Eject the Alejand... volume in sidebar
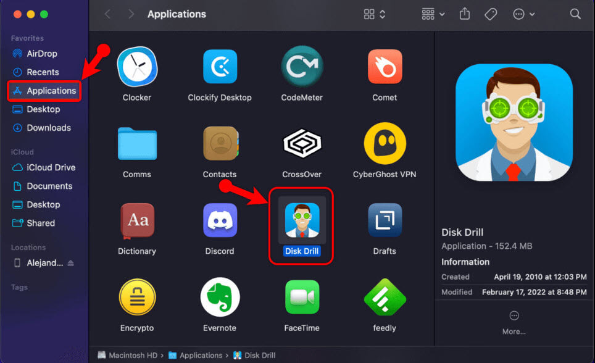Viewport: 595px width, 363px height. pos(70,263)
